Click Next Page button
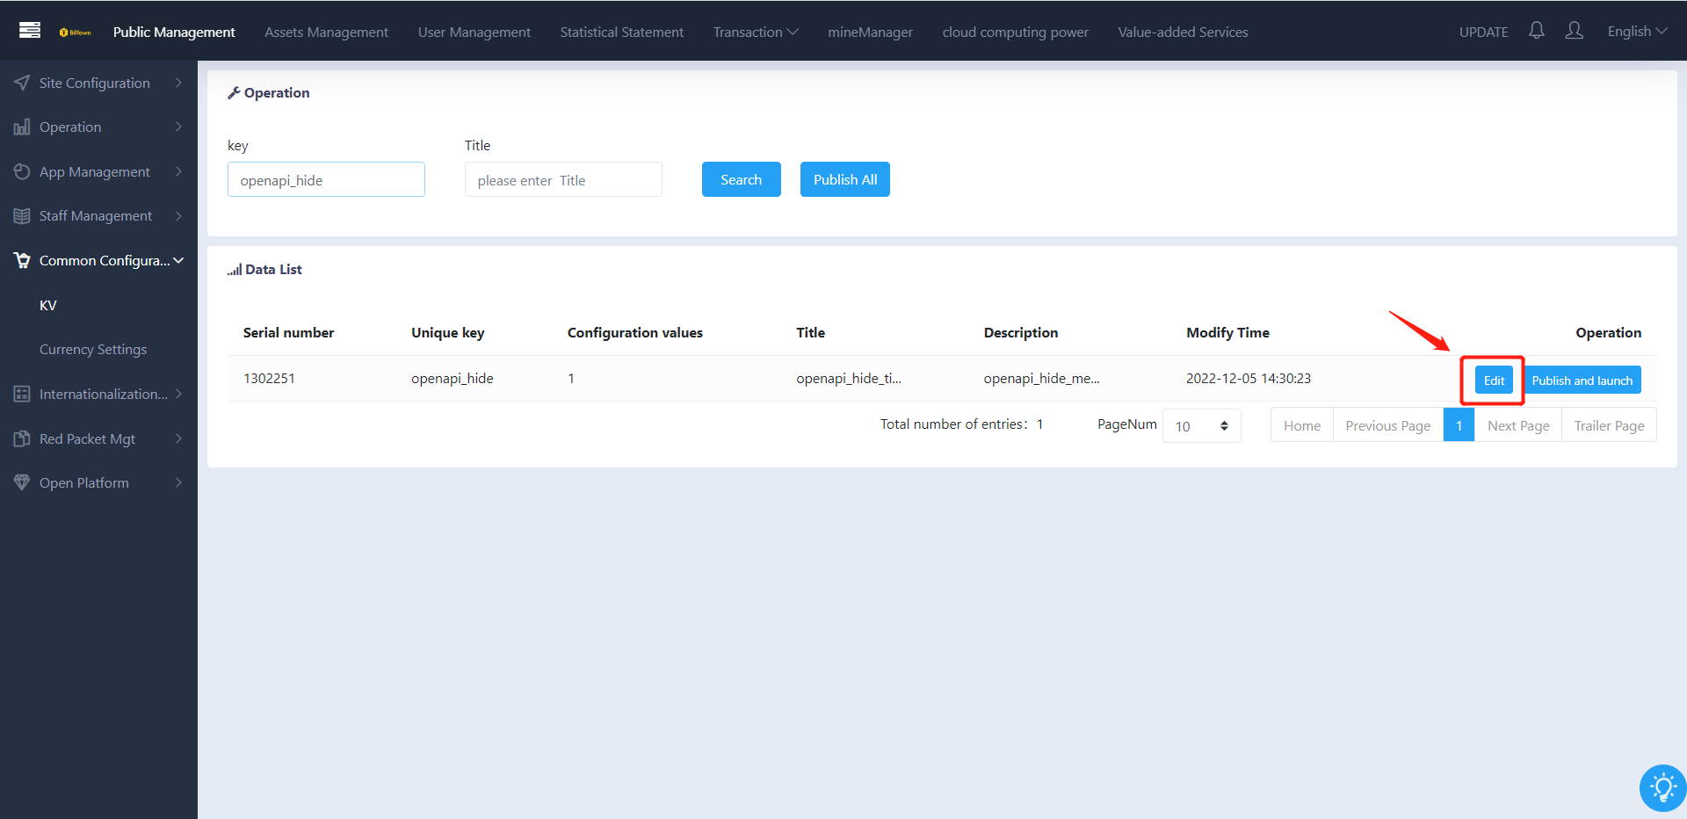 1518,425
